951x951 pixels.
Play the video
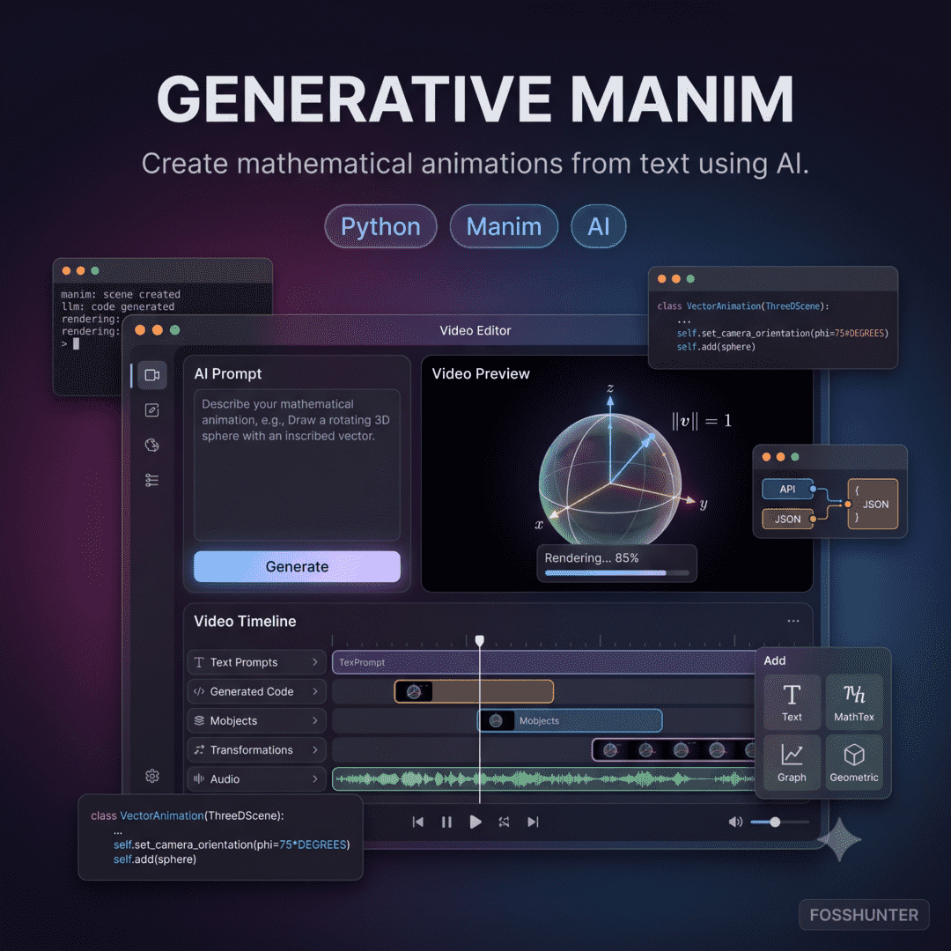click(x=475, y=822)
